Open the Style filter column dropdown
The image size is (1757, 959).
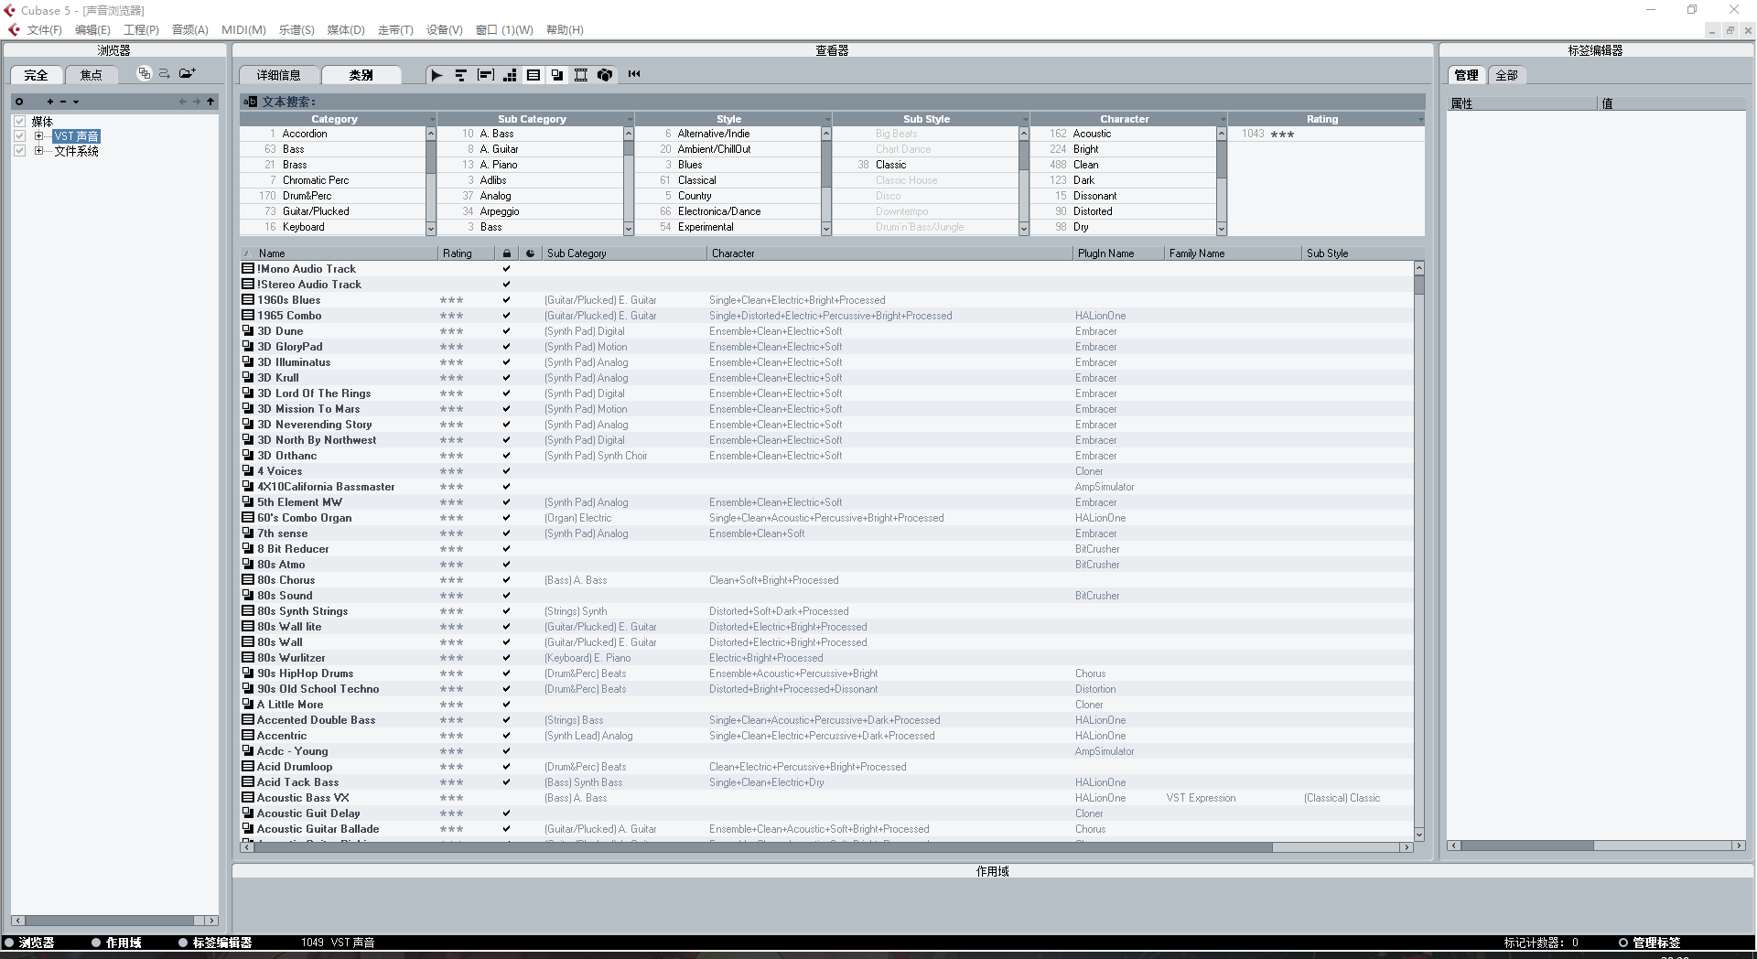coord(827,119)
